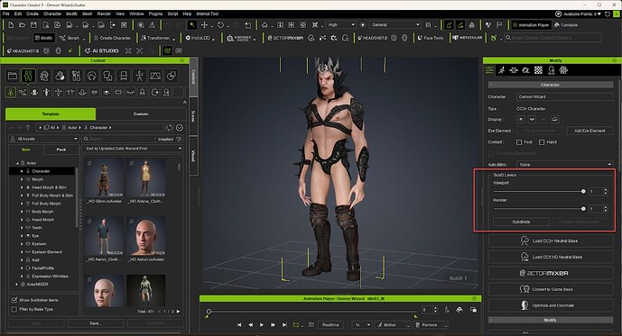The image size is (622, 336).
Task: Click Load CC3+ Neutral Base
Action: pyautogui.click(x=550, y=241)
